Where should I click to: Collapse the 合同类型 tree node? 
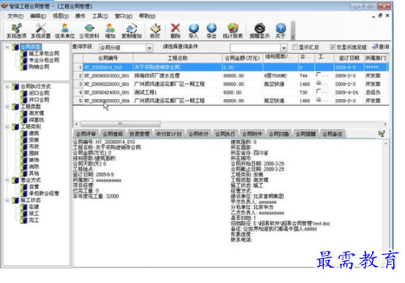pyautogui.click(x=7, y=47)
